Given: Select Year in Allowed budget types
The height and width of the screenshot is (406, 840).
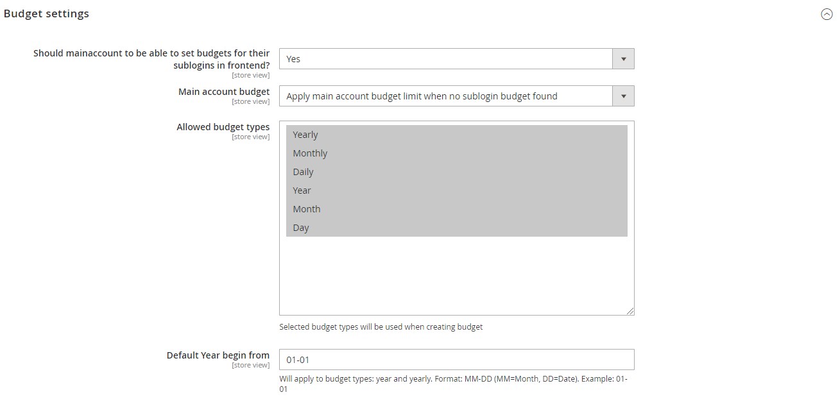Looking at the screenshot, I should coord(456,190).
